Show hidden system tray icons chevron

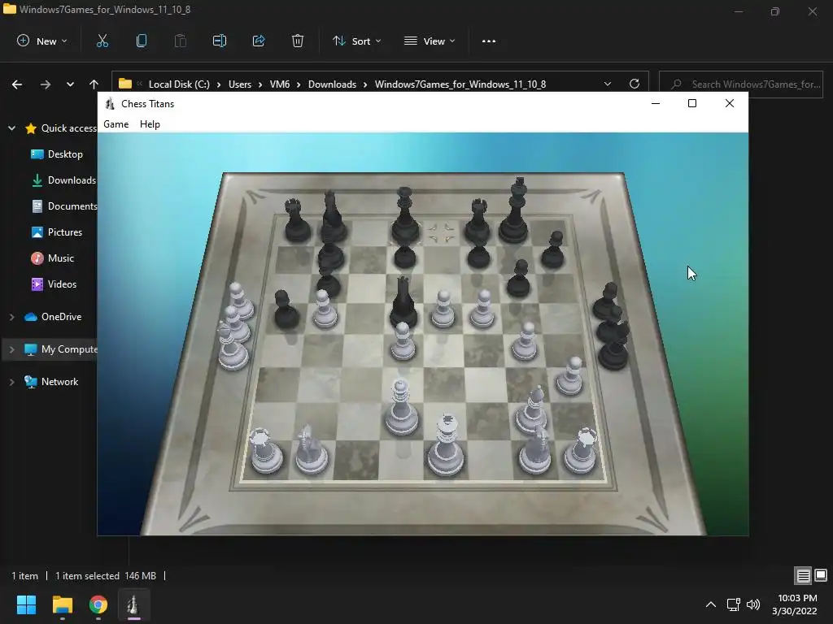[x=711, y=604]
